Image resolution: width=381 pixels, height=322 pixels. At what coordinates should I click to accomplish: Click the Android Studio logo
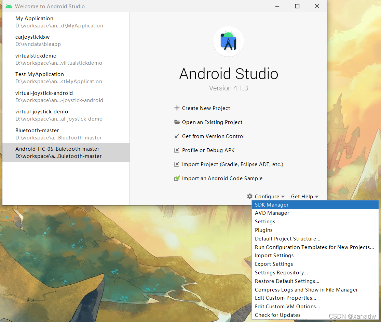[x=228, y=42]
